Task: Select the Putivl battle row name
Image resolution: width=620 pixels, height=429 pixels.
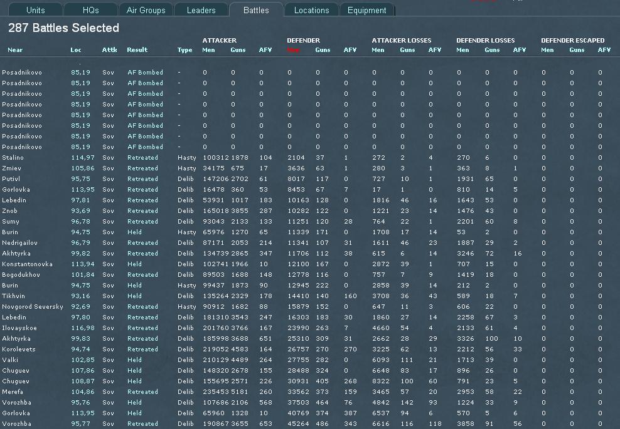Action: click(11, 178)
